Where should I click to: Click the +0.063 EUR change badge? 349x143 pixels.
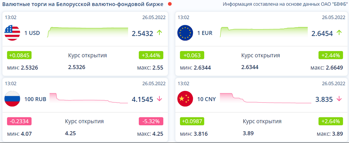point(192,55)
